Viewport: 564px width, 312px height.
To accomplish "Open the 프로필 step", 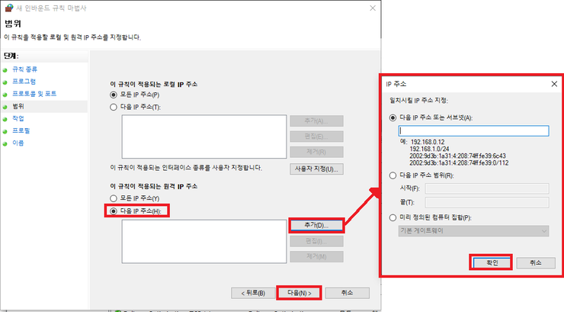I will (x=21, y=130).
